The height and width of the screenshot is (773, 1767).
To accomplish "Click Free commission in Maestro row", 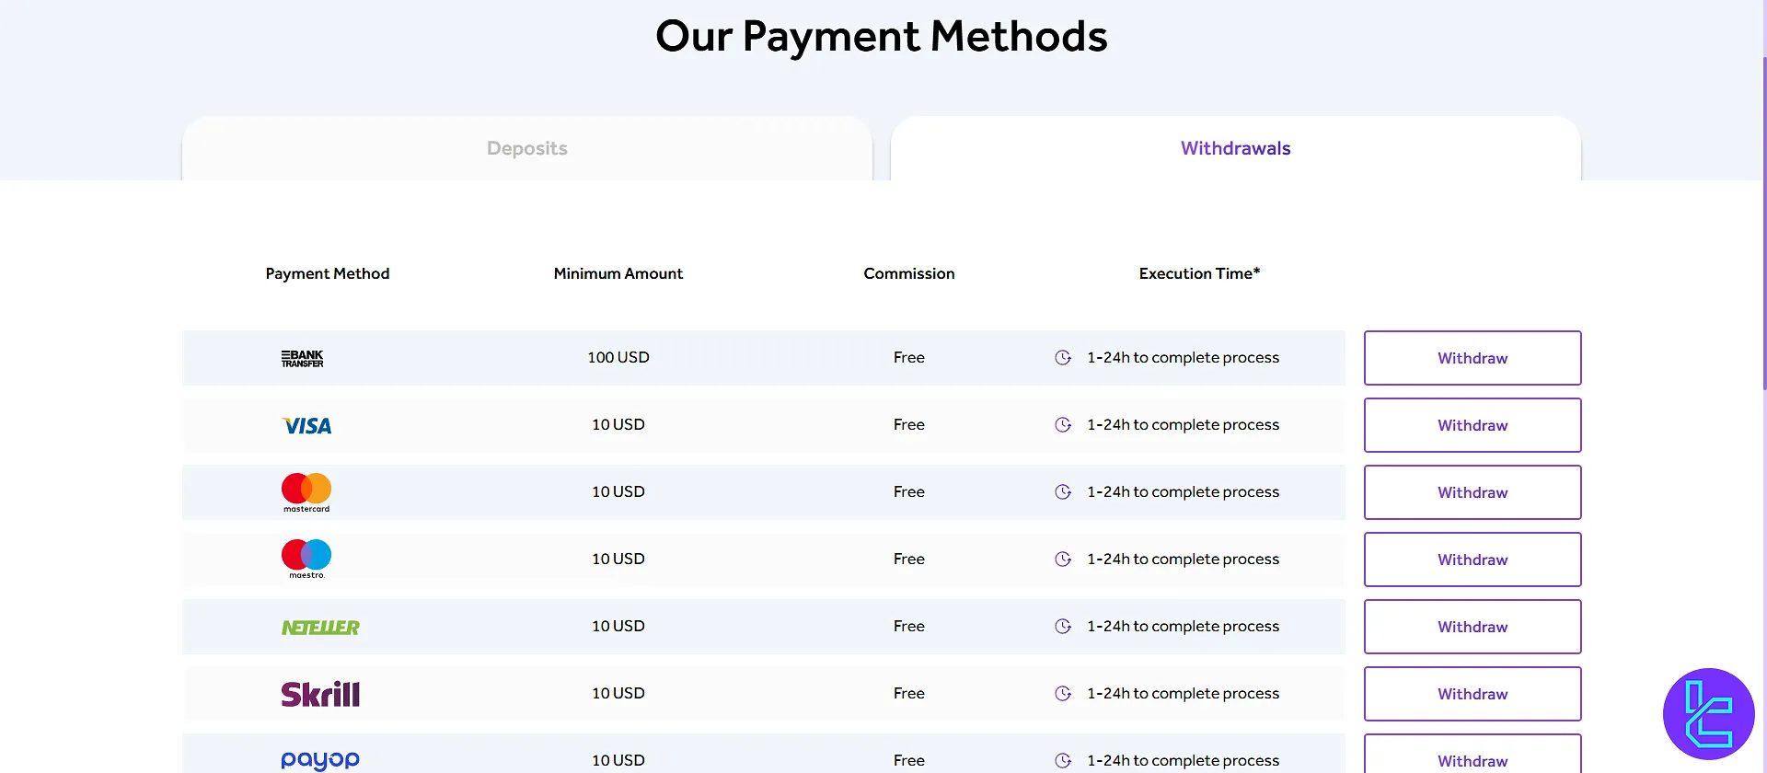I will pyautogui.click(x=909, y=559).
